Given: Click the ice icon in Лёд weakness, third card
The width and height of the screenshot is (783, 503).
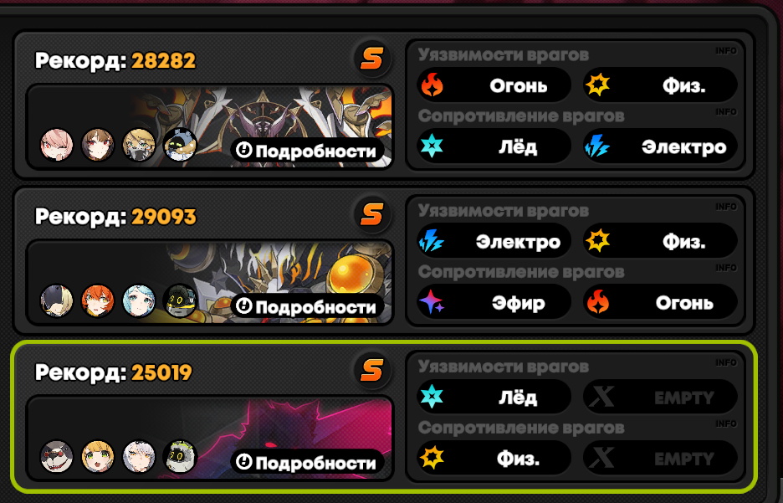Looking at the screenshot, I should [x=432, y=397].
